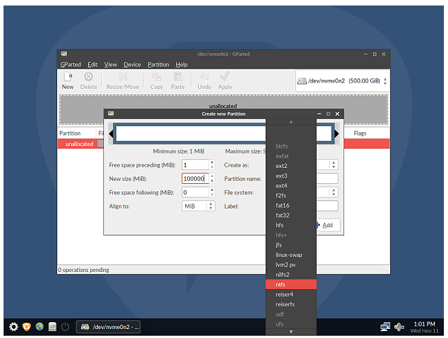Choose fat16 file system option
The width and height of the screenshot is (448, 338).
pos(291,205)
